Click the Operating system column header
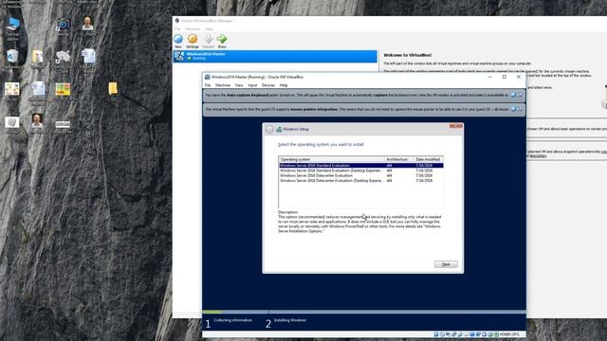Image resolution: width=607 pixels, height=341 pixels. [x=331, y=159]
